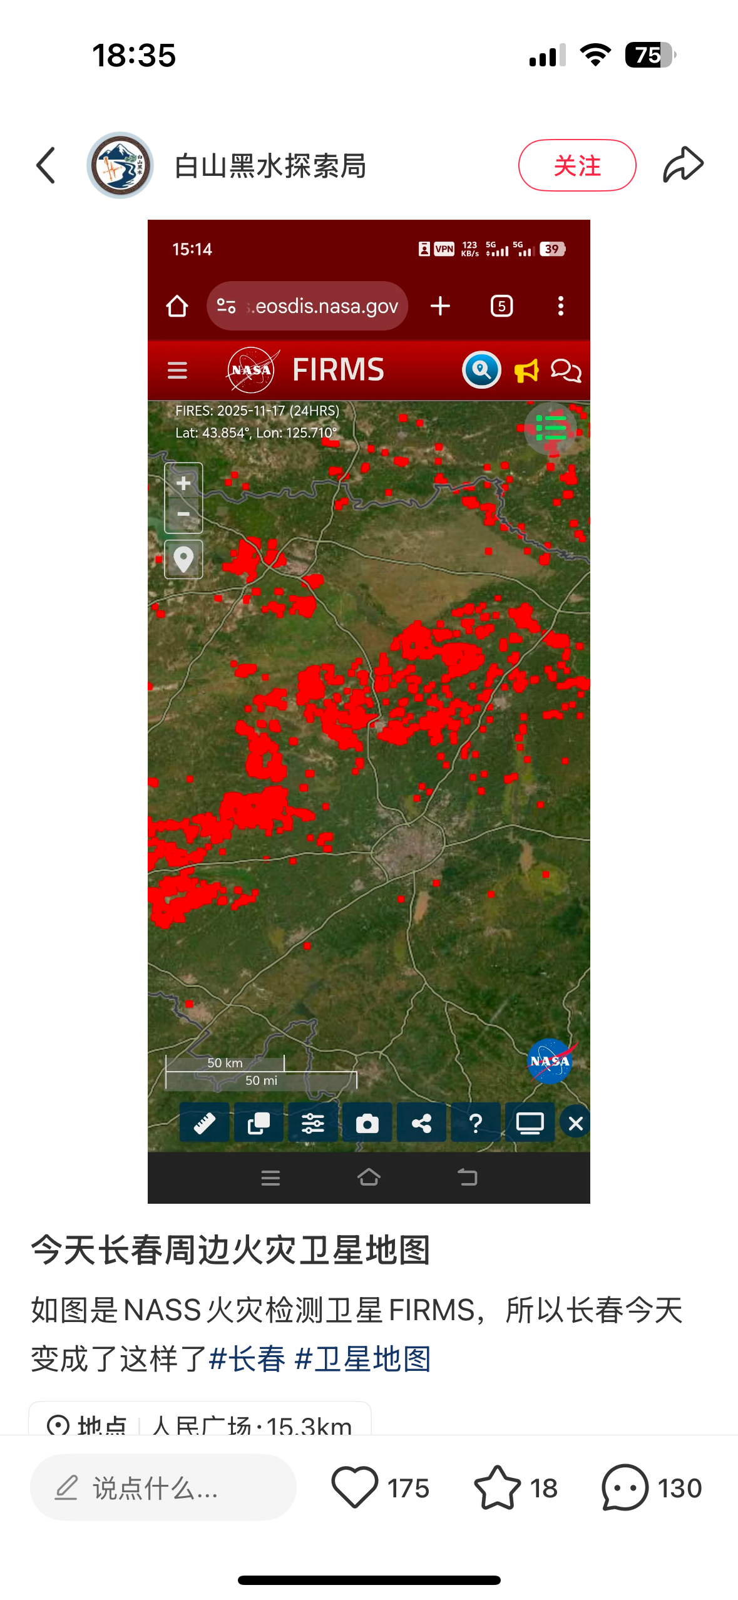Open 白山黑水探索局 profile avatar
The image size is (738, 1600).
coord(120,165)
